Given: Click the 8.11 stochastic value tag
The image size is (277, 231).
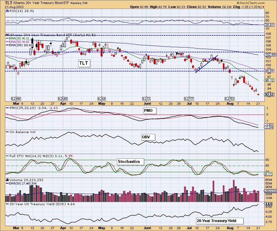Looking at the screenshot, I should [268, 174].
